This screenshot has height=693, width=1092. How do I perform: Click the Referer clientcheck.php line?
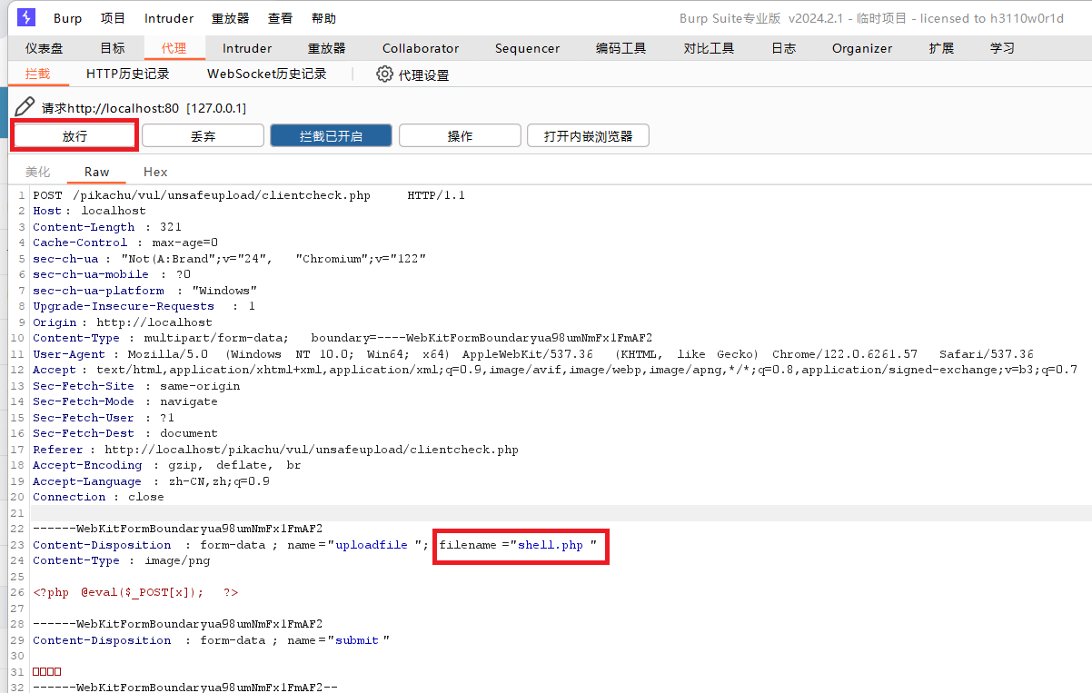275,450
